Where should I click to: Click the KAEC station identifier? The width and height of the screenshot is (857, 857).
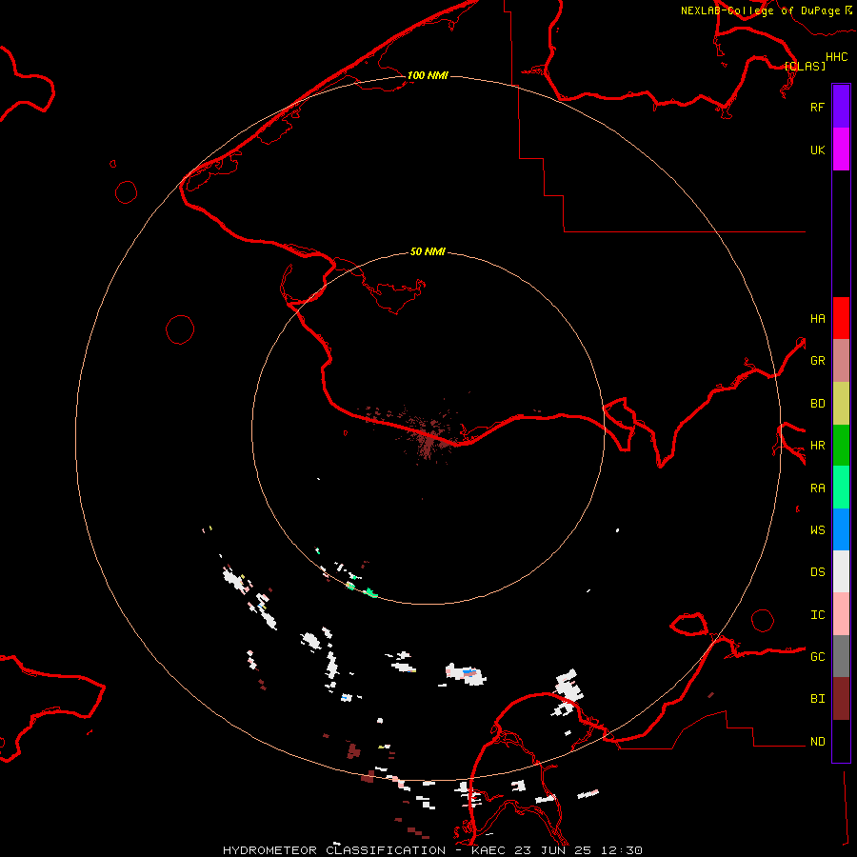coord(488,850)
